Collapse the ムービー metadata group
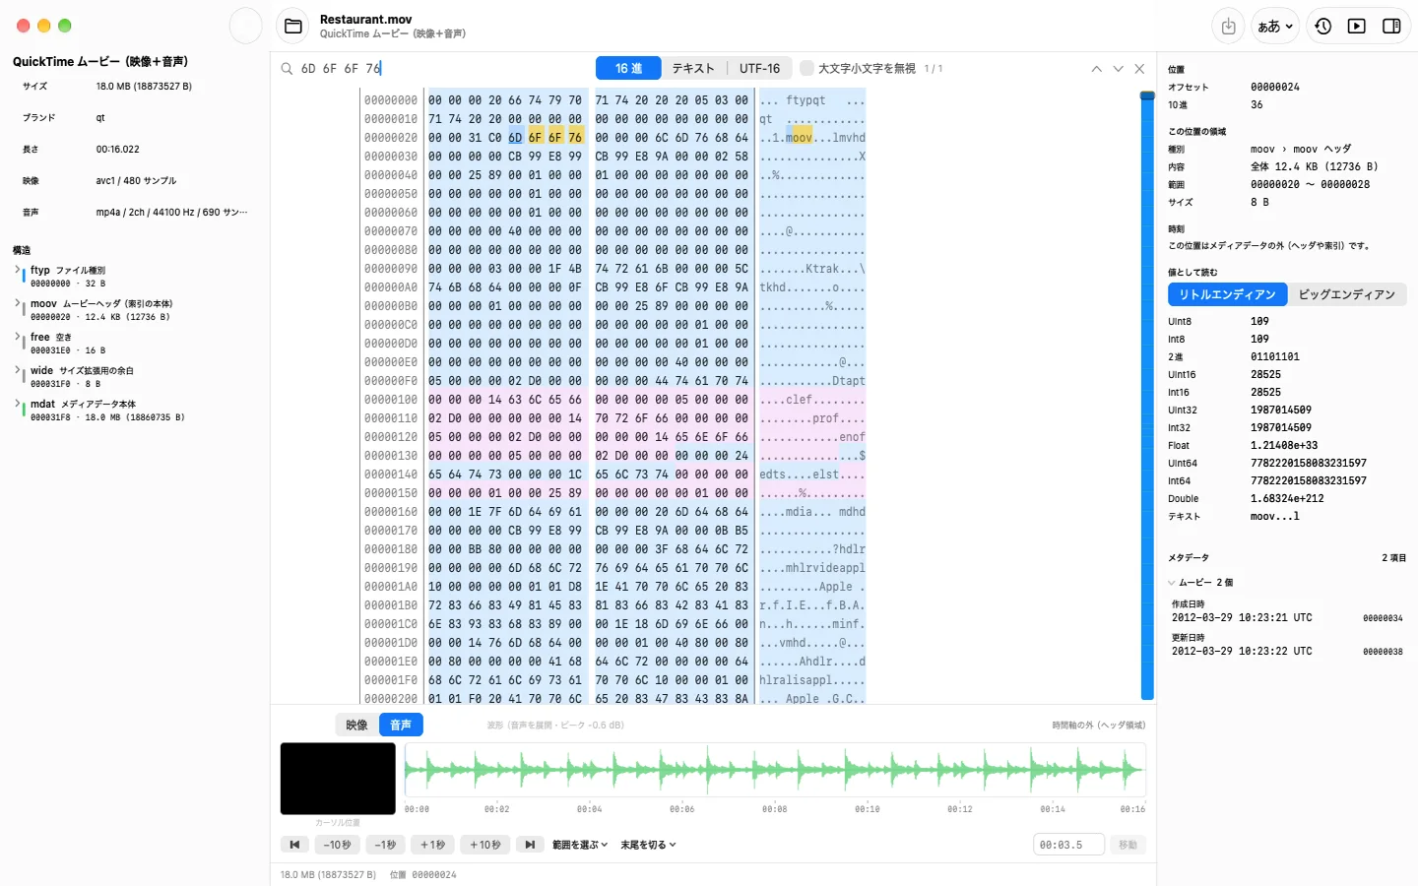This screenshot has width=1418, height=886. pyautogui.click(x=1172, y=583)
